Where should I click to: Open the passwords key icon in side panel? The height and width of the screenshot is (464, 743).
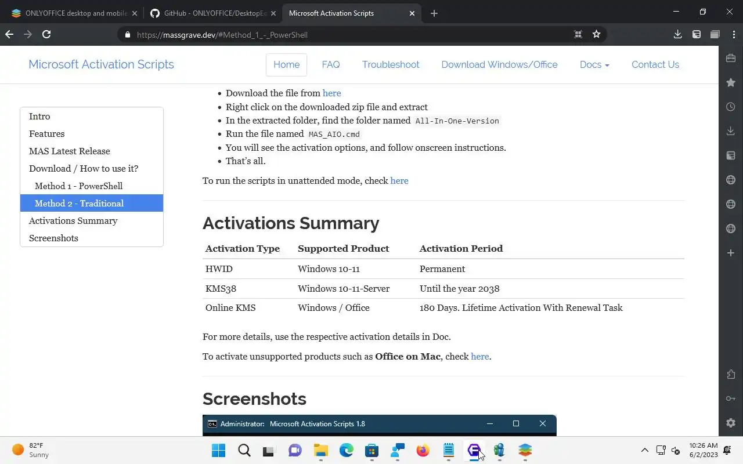[731, 398]
